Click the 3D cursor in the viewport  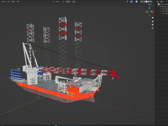[38, 97]
